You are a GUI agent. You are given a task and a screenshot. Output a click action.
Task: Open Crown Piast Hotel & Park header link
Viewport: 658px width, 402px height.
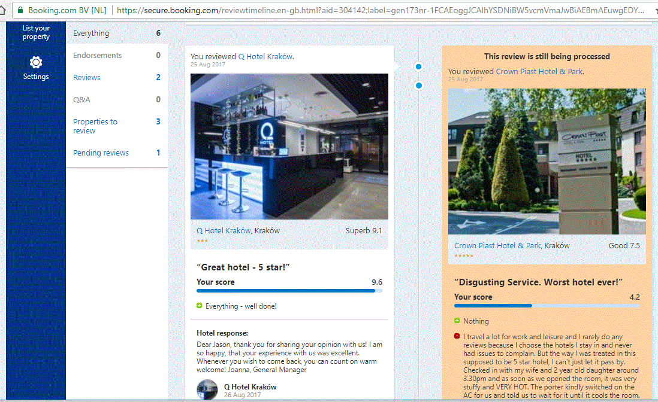[539, 72]
